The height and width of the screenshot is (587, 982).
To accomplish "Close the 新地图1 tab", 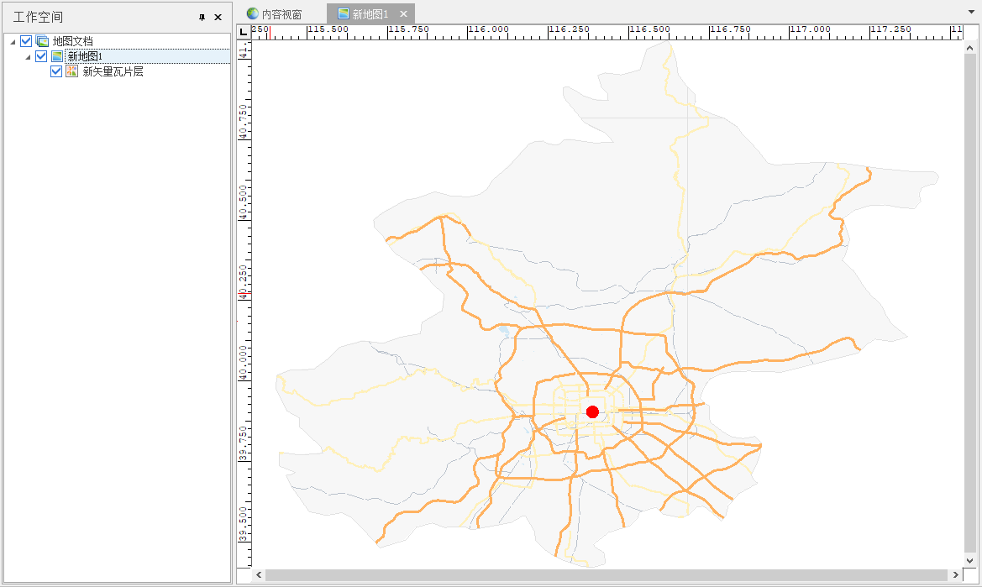I will (403, 14).
